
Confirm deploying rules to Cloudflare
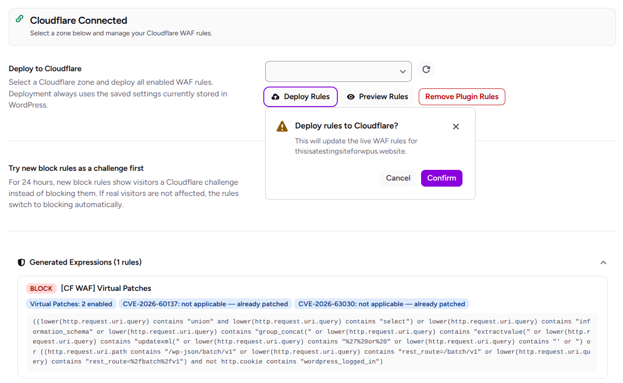(442, 178)
